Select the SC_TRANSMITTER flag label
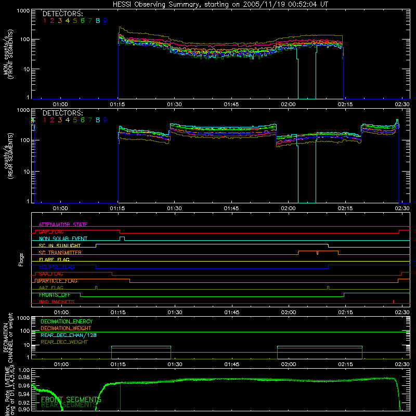 pyautogui.click(x=60, y=253)
